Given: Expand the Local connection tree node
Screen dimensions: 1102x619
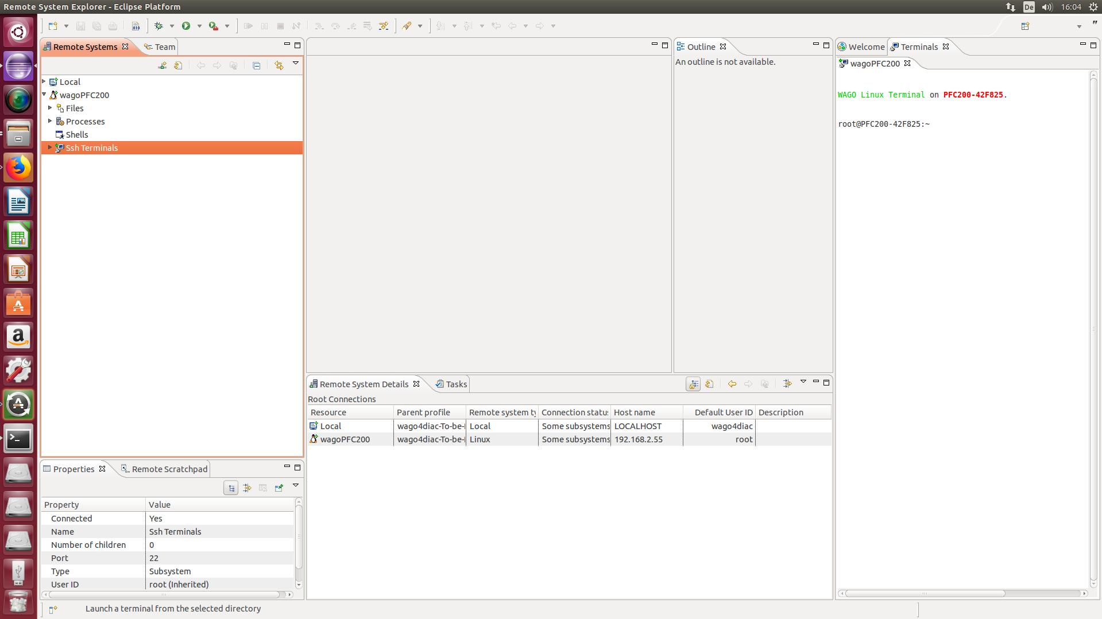Looking at the screenshot, I should coord(44,81).
